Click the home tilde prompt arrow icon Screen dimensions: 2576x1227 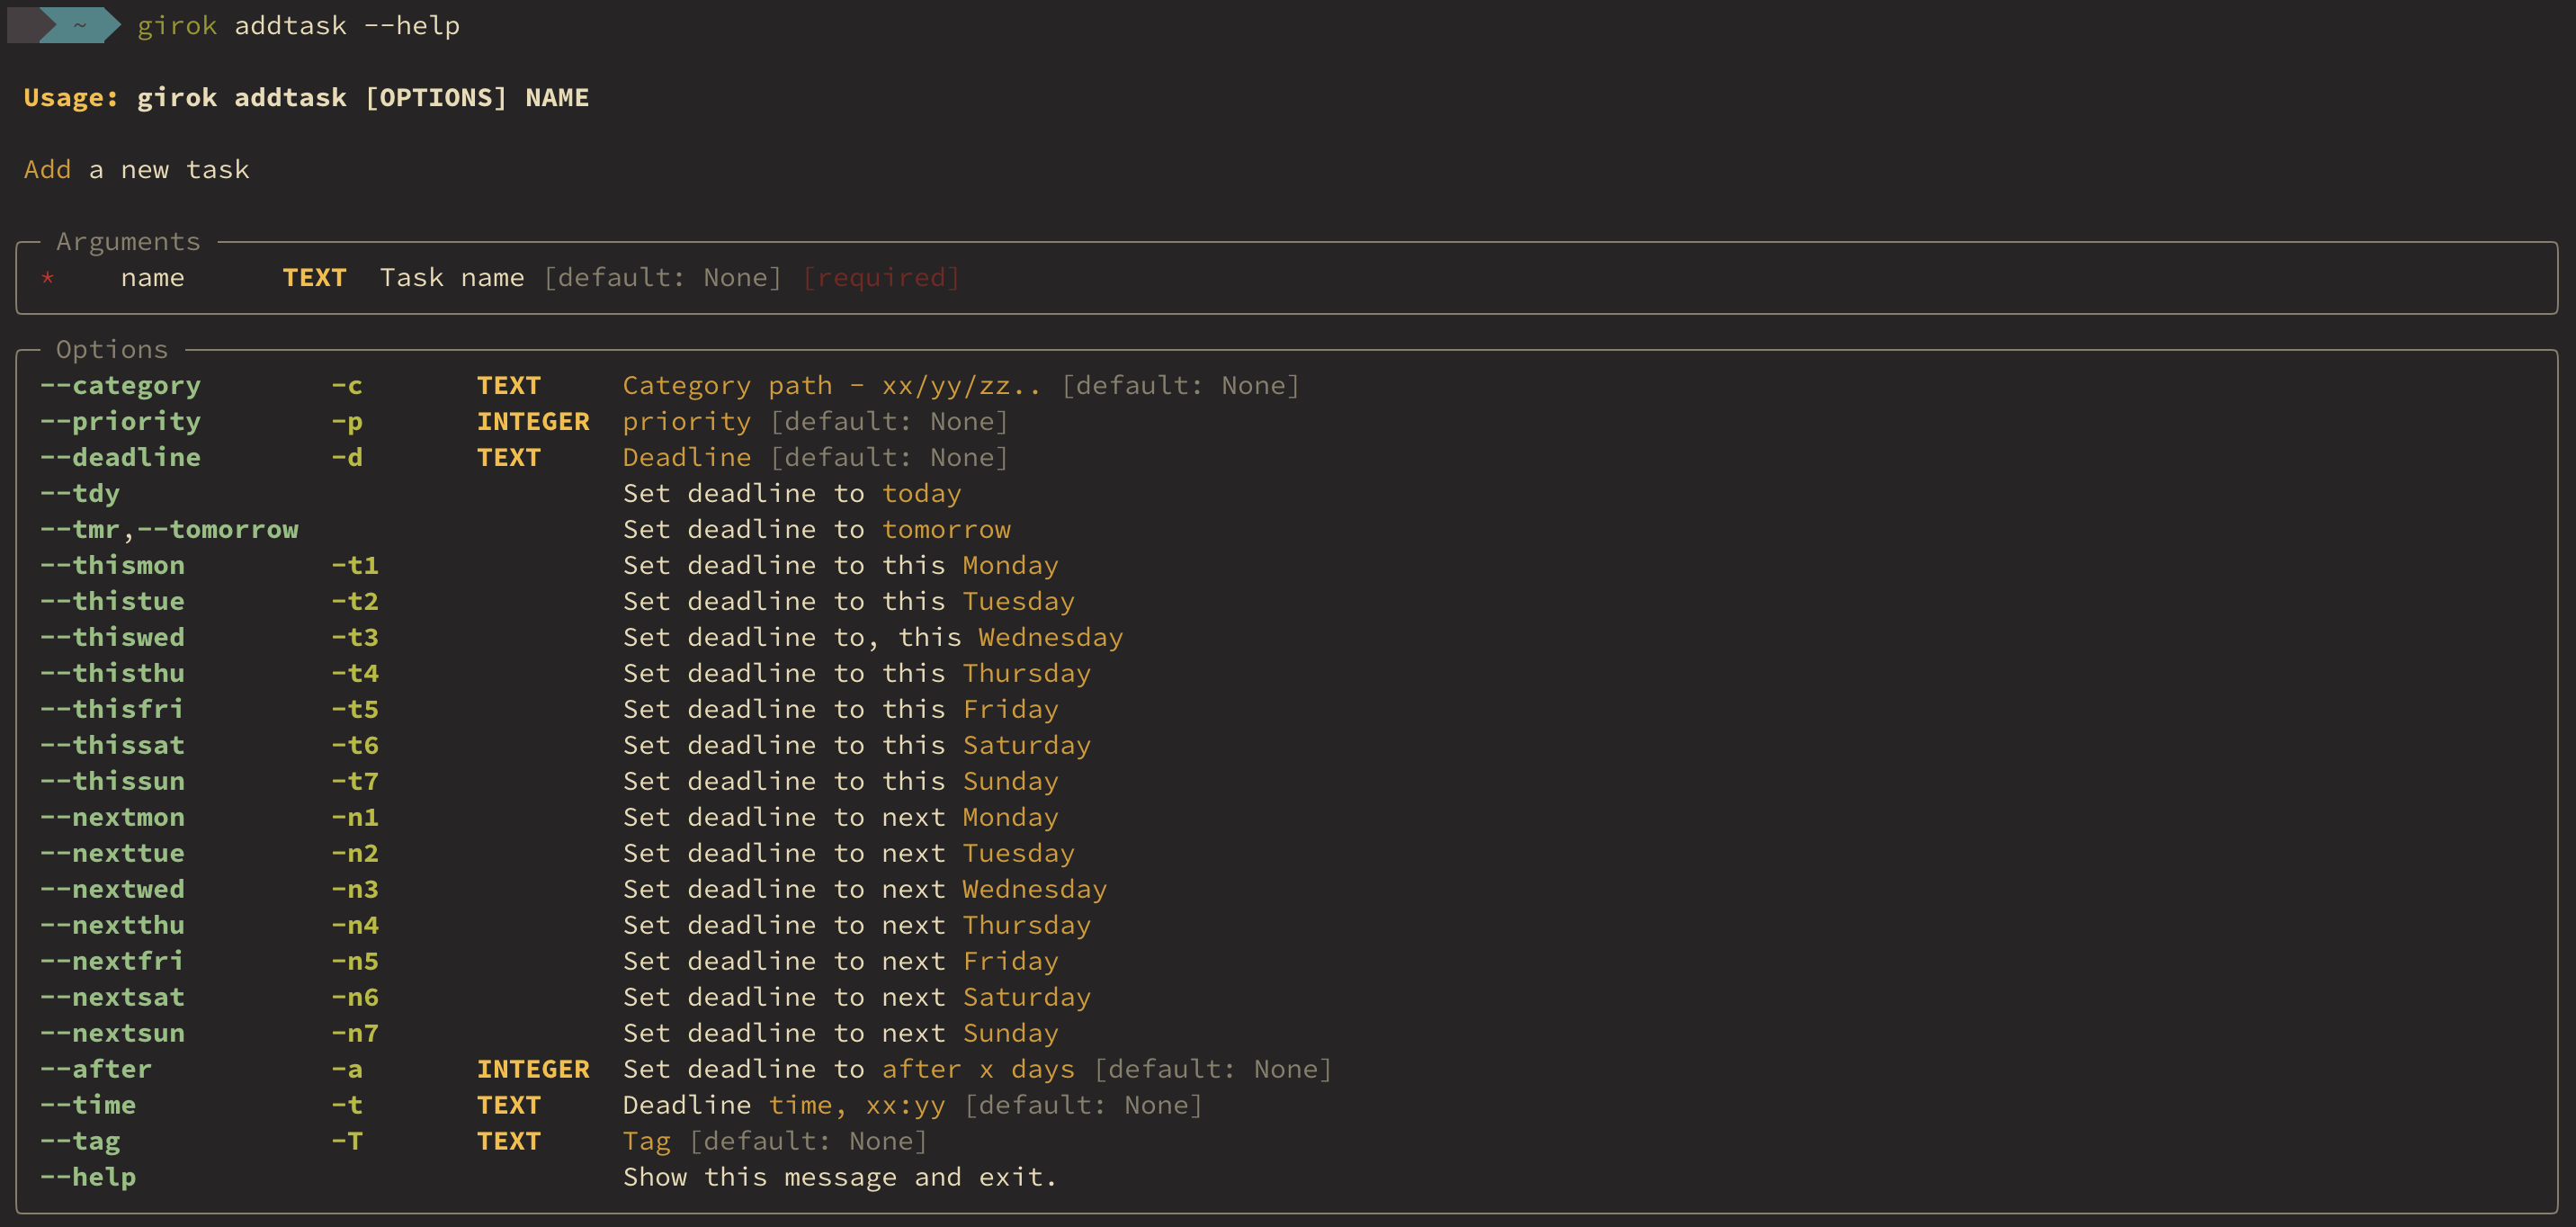(80, 25)
